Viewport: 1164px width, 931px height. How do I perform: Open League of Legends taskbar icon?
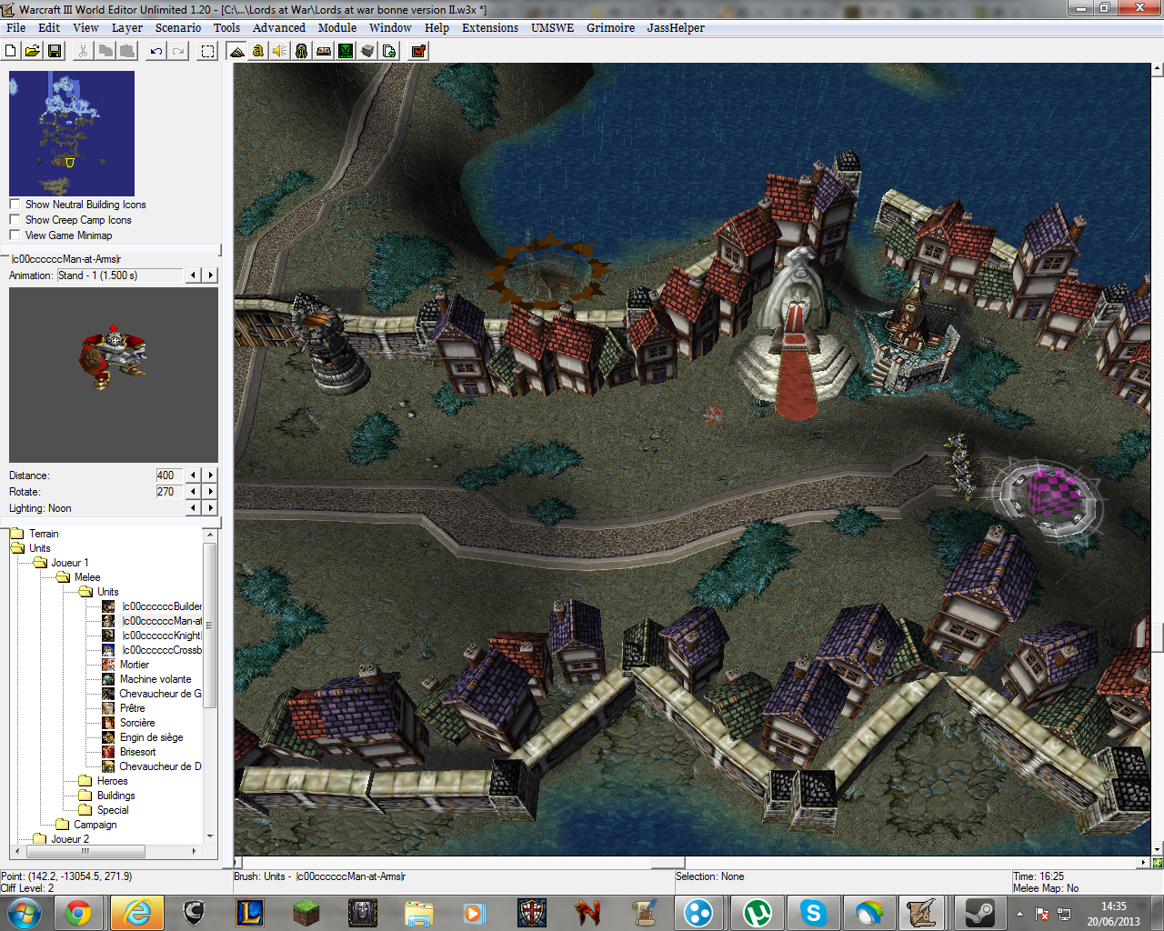point(249,913)
